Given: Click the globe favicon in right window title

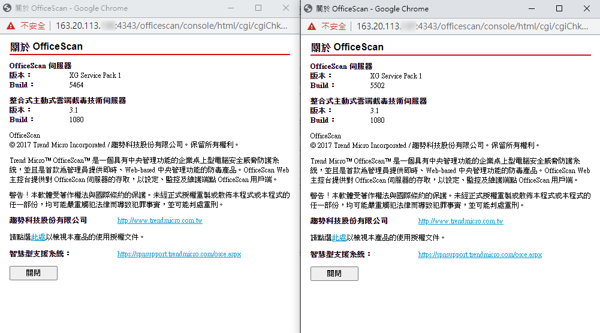Looking at the screenshot, I should click(308, 8).
